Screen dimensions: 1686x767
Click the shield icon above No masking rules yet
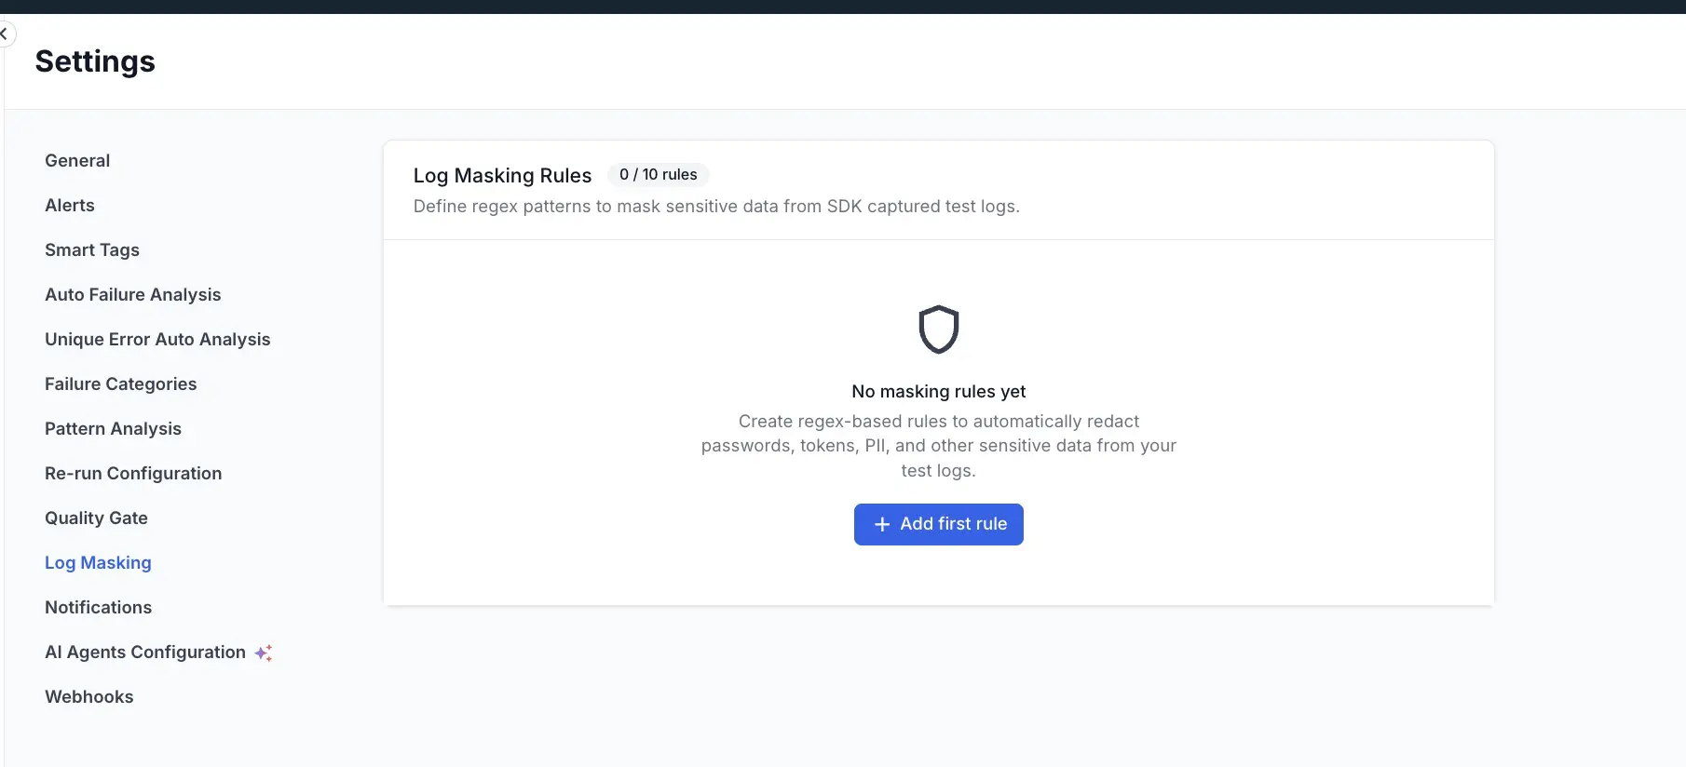(x=939, y=330)
